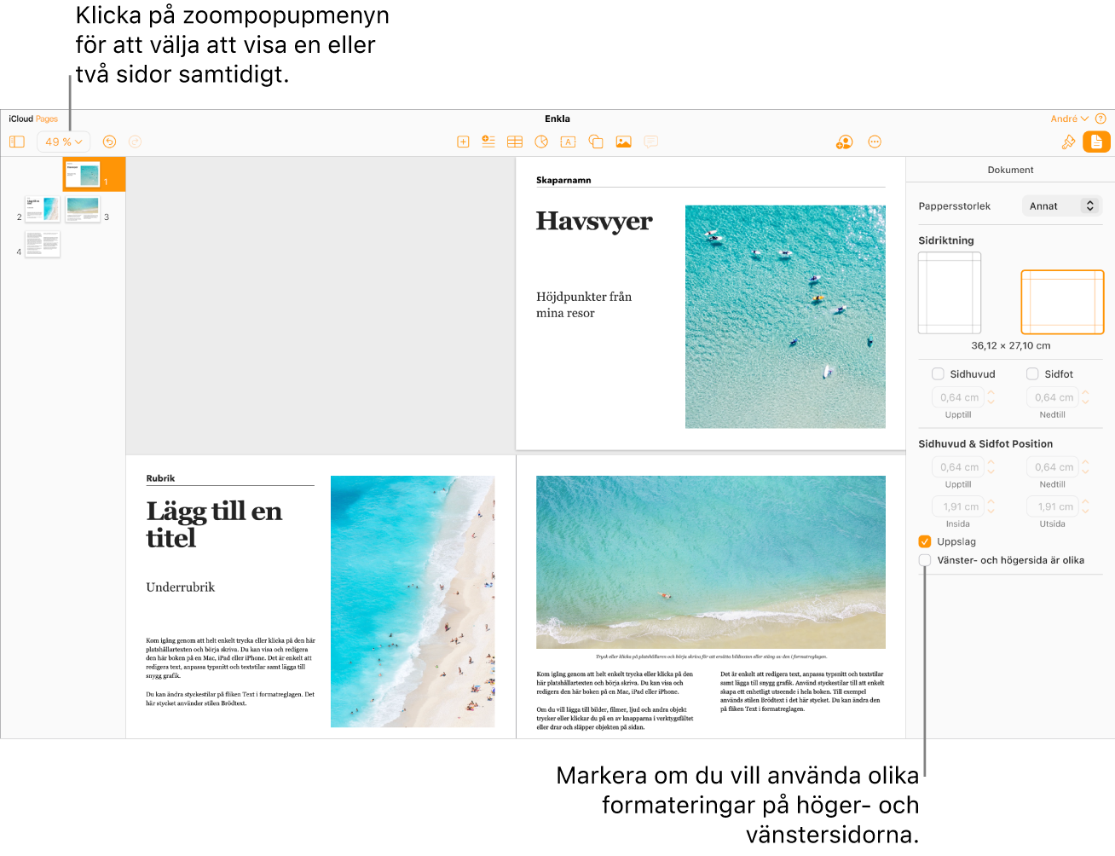The width and height of the screenshot is (1115, 856).
Task: Insert a comment
Action: click(650, 142)
